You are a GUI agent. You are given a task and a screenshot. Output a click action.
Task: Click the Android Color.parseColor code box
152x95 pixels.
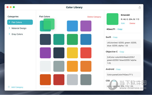coord(123,75)
